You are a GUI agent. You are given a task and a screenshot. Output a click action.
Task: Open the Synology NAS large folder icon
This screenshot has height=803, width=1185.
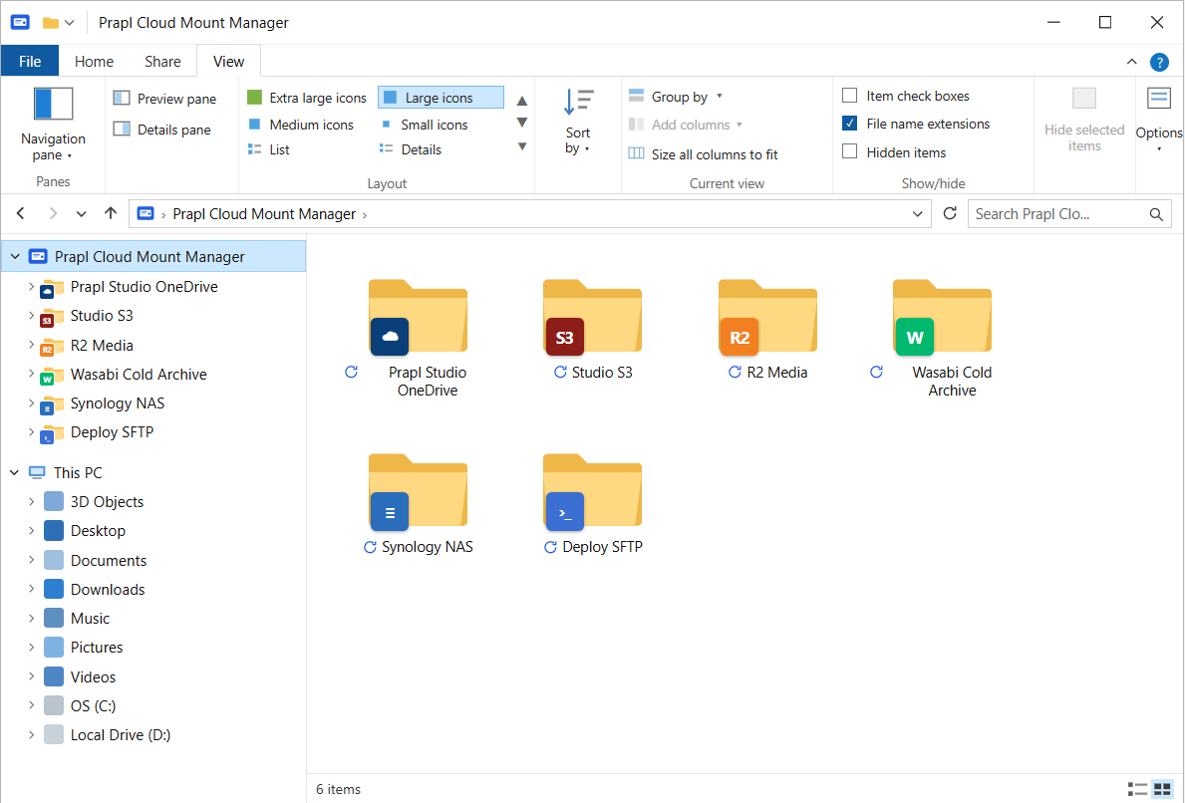418,492
